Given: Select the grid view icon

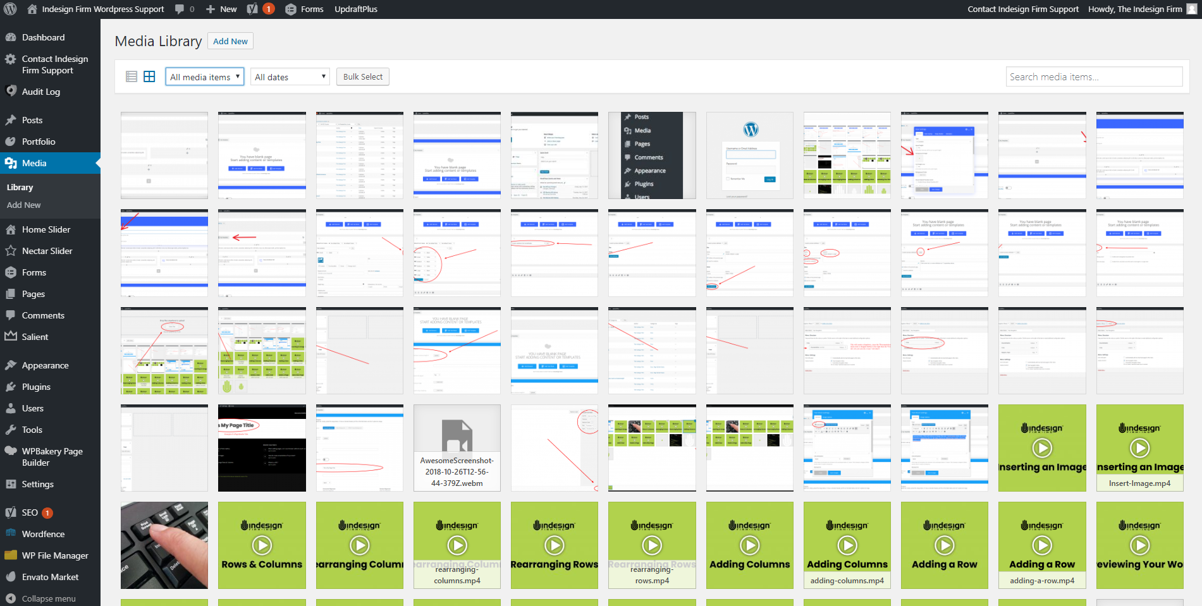Looking at the screenshot, I should pyautogui.click(x=149, y=76).
